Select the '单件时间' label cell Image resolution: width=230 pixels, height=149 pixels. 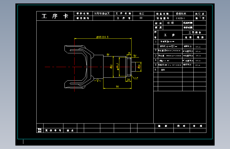[x=188, y=28]
